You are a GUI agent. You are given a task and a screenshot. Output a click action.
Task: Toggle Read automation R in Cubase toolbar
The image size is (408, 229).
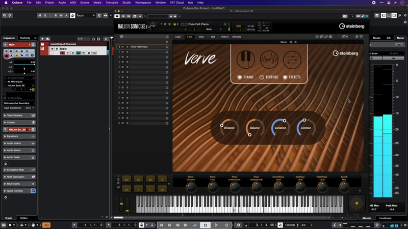pos(56,16)
